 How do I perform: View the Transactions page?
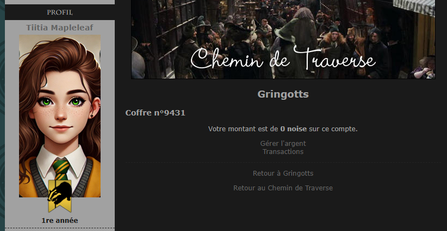tap(283, 152)
